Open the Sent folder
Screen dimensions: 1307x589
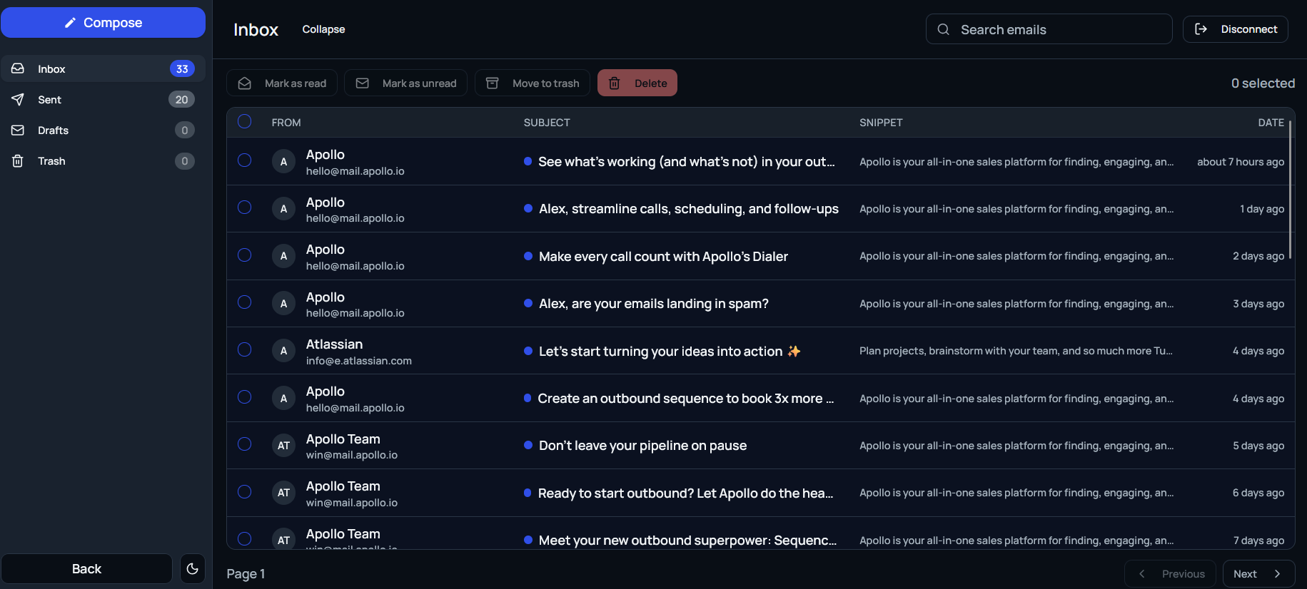[x=50, y=100]
